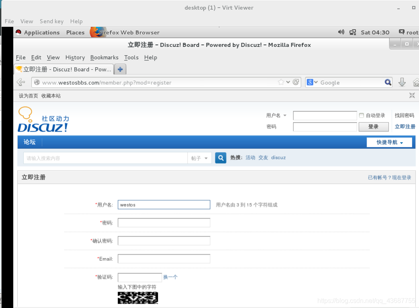
Task: Click the discuz hot search link
Action: 278,158
